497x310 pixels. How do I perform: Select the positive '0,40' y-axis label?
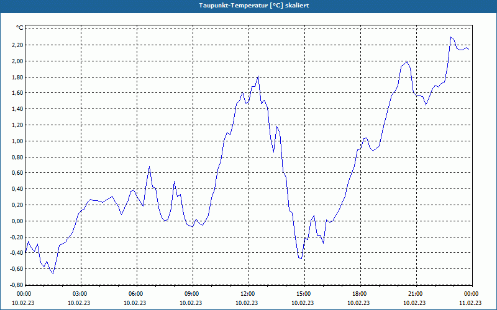[x=19, y=189]
